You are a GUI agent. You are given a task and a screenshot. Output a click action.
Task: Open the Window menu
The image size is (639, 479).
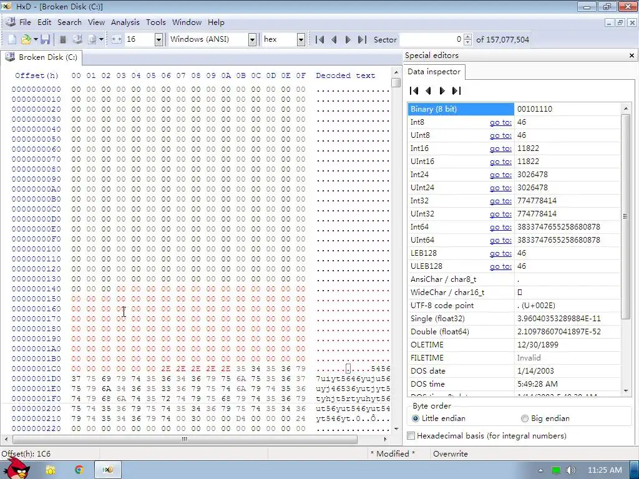pos(187,22)
